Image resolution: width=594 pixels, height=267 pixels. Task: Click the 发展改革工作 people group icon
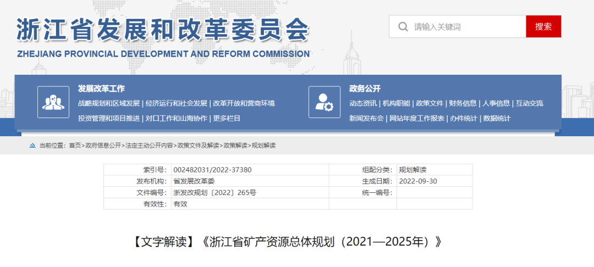pyautogui.click(x=53, y=102)
